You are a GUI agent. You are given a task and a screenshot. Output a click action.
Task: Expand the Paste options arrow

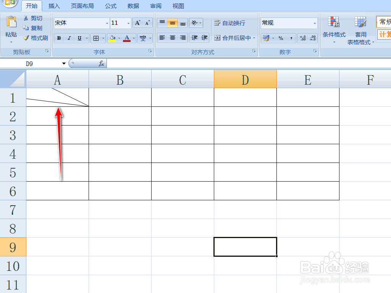click(x=11, y=42)
